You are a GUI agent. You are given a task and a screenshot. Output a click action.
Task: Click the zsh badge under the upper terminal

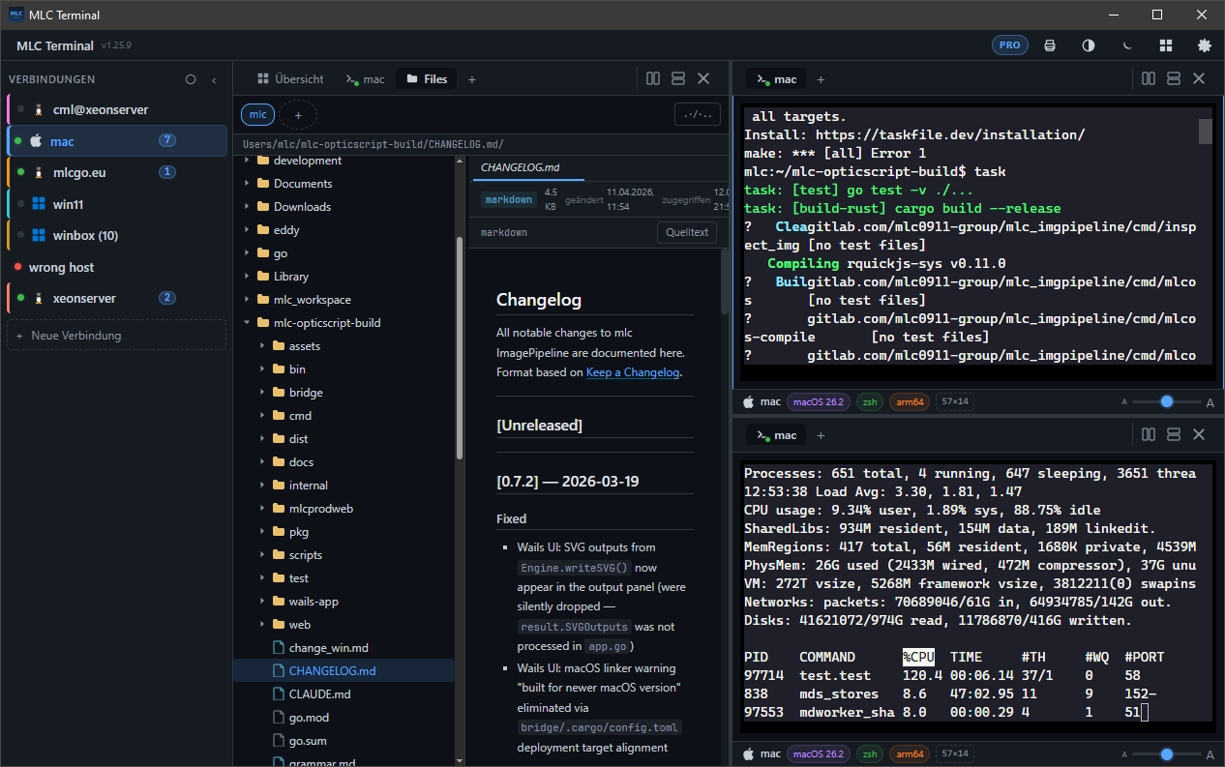pyautogui.click(x=870, y=401)
